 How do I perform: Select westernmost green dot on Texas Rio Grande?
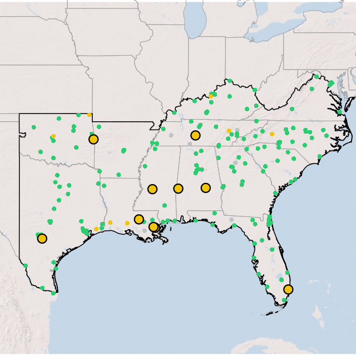click(26, 266)
